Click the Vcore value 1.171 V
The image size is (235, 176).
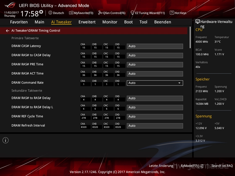tap(219, 54)
